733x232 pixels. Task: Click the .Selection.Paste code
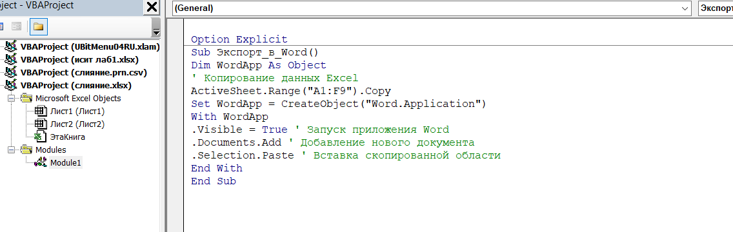(x=243, y=155)
